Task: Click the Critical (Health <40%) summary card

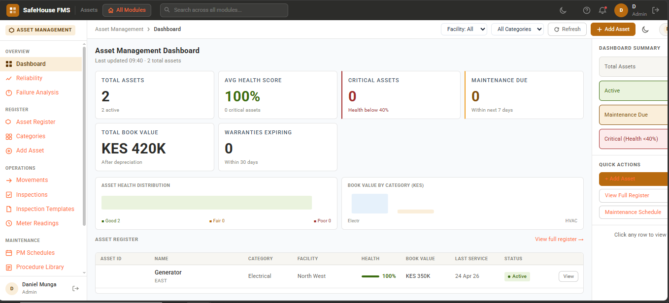Action: 634,139
